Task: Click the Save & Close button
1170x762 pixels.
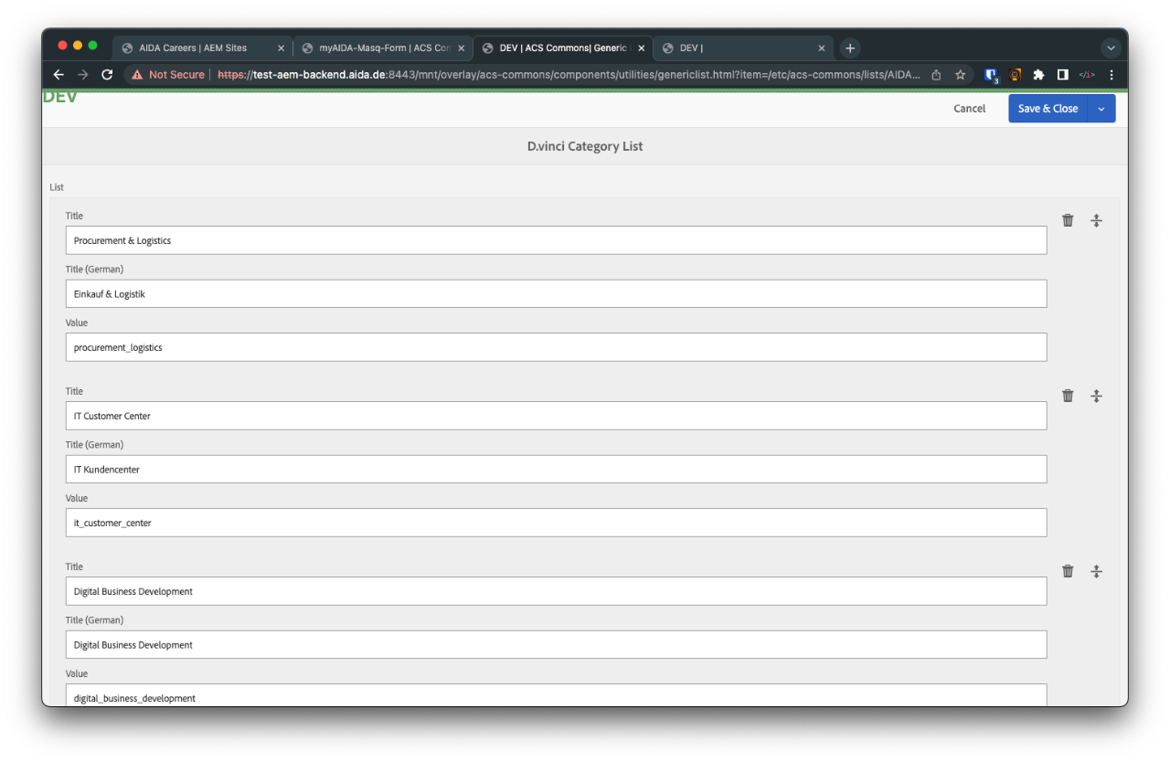Action: pyautogui.click(x=1048, y=109)
